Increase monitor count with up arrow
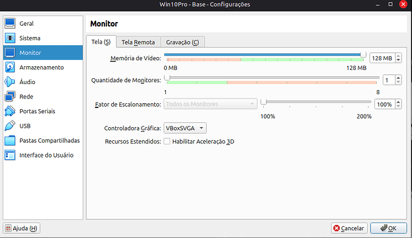This screenshot has width=412, height=238. click(398, 78)
